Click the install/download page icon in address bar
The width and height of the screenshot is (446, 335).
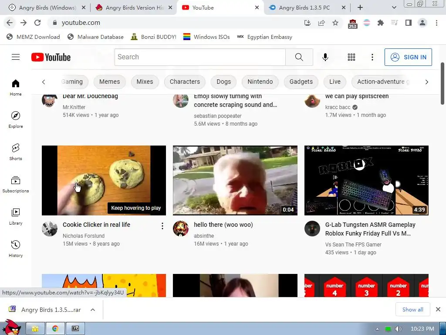307,23
